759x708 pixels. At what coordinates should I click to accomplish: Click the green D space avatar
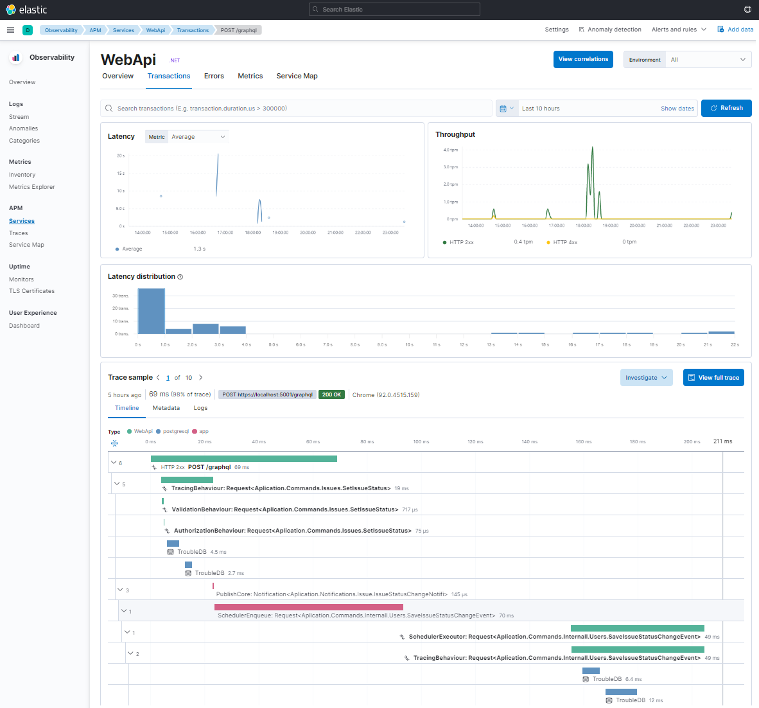(x=28, y=30)
